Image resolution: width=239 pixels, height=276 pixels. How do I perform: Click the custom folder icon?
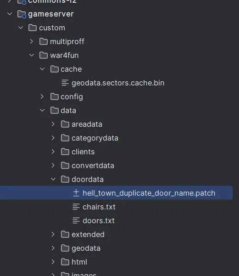point(33,28)
